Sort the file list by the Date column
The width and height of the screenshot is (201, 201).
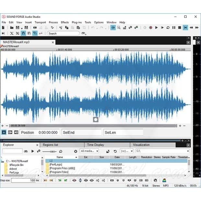117,157
